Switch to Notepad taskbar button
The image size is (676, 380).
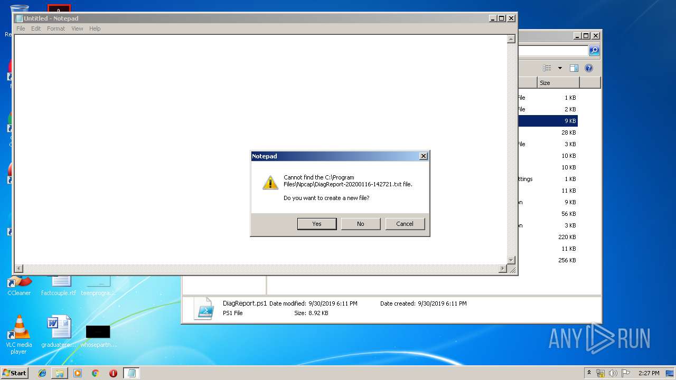(132, 373)
